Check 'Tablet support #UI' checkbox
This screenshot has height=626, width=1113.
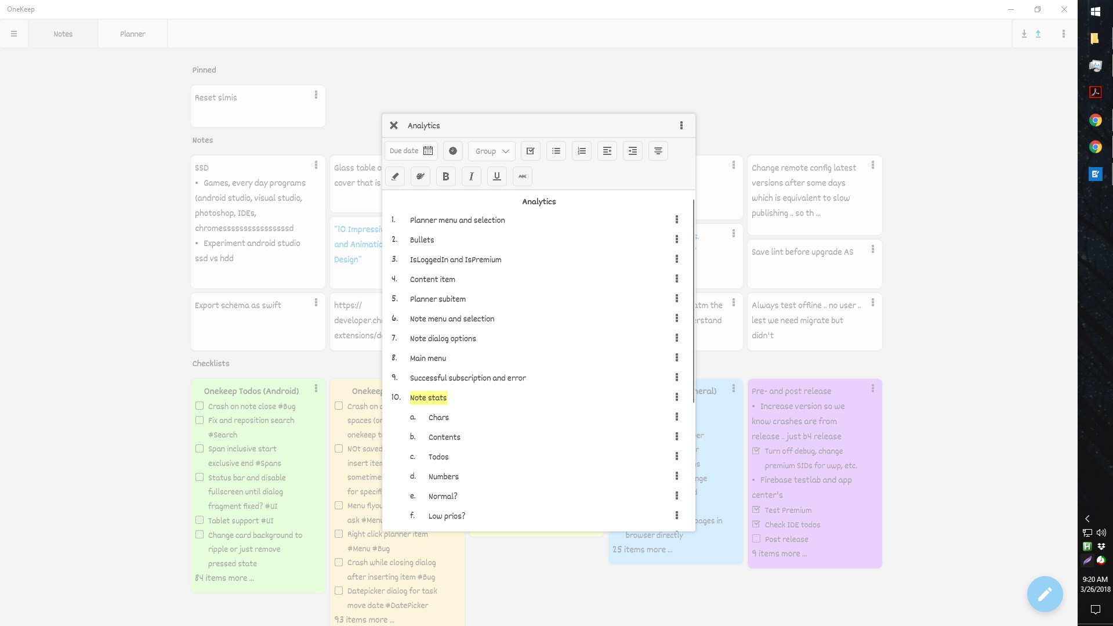(200, 520)
